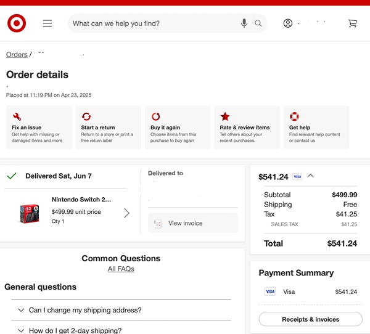The image size is (370, 334).
Task: Click 'Receipts & invoices' button
Action: pos(311,319)
